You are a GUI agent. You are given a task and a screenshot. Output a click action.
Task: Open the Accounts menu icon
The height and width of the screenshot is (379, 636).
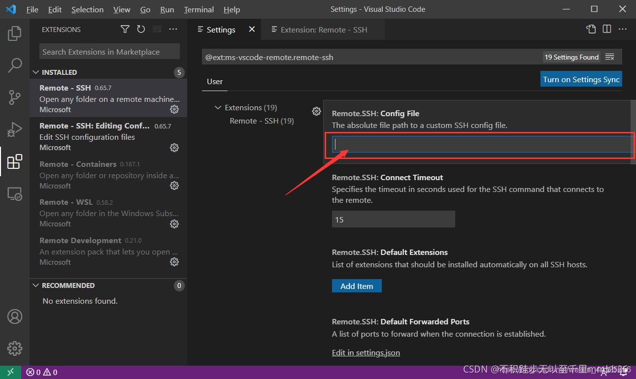point(15,316)
